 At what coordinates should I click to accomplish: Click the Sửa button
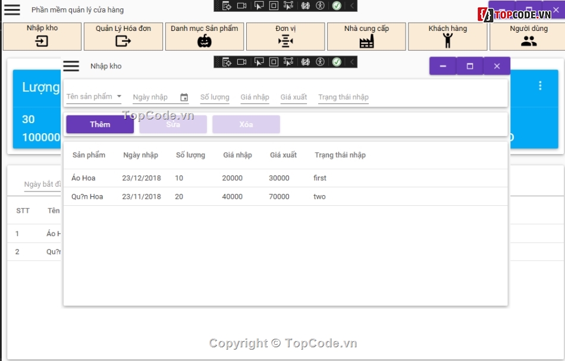coord(173,124)
